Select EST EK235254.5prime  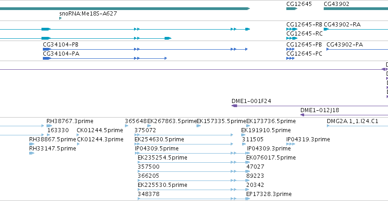click(x=162, y=158)
